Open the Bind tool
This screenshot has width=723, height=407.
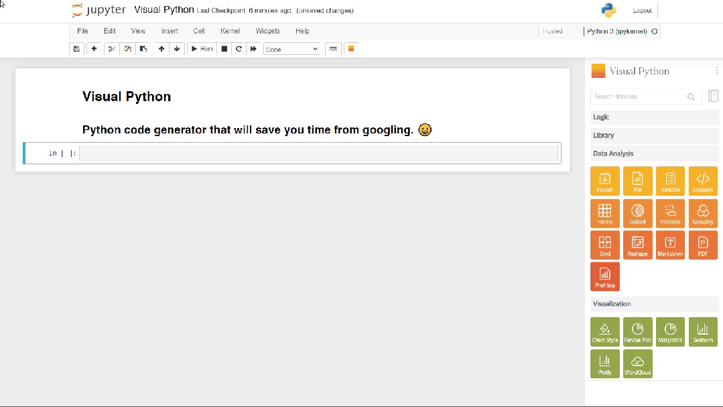pyautogui.click(x=605, y=245)
